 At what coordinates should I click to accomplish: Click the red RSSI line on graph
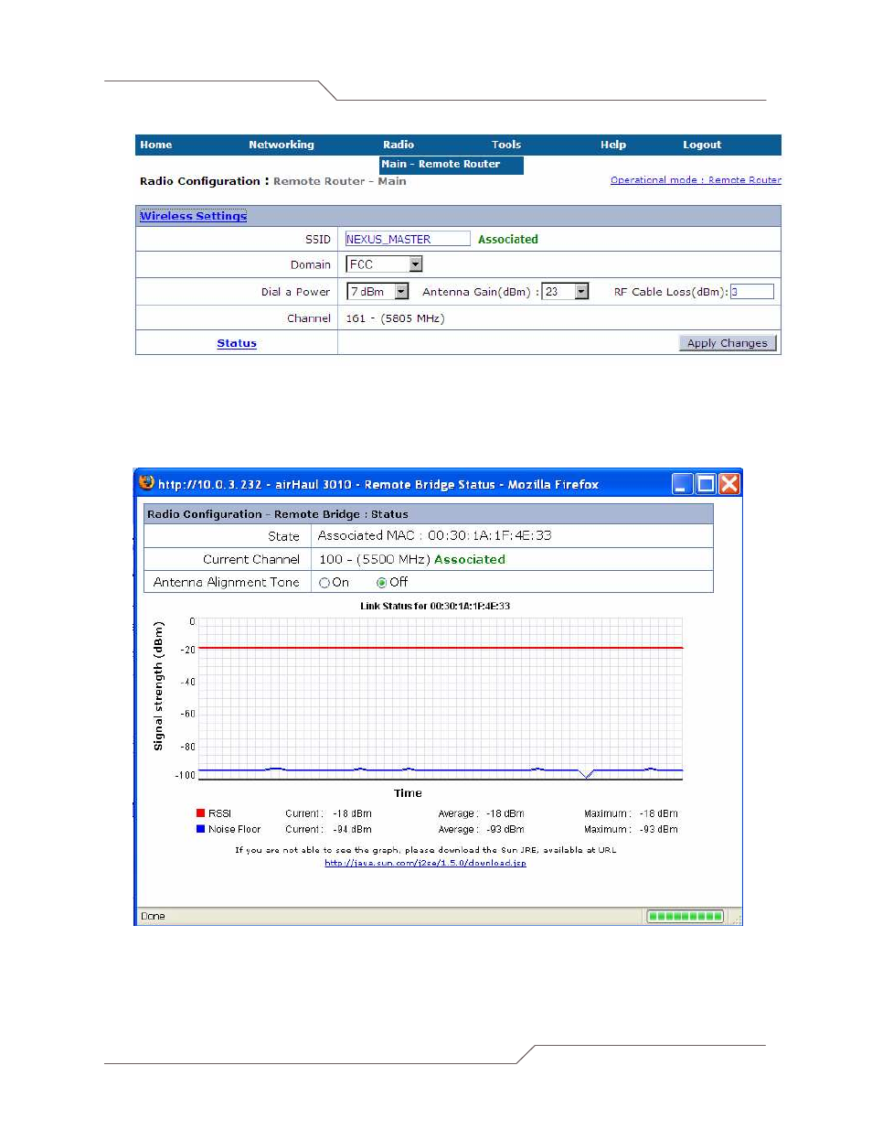(441, 648)
